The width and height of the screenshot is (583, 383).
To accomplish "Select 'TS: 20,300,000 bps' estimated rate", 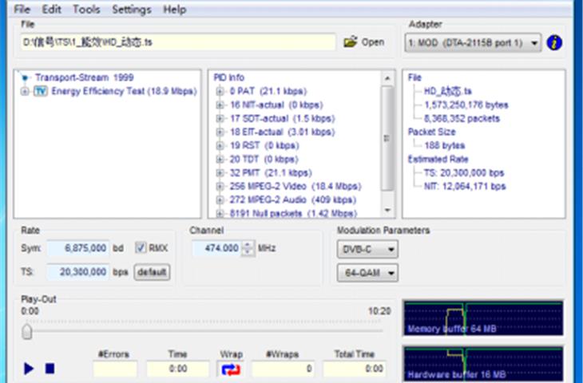I will pos(464,173).
